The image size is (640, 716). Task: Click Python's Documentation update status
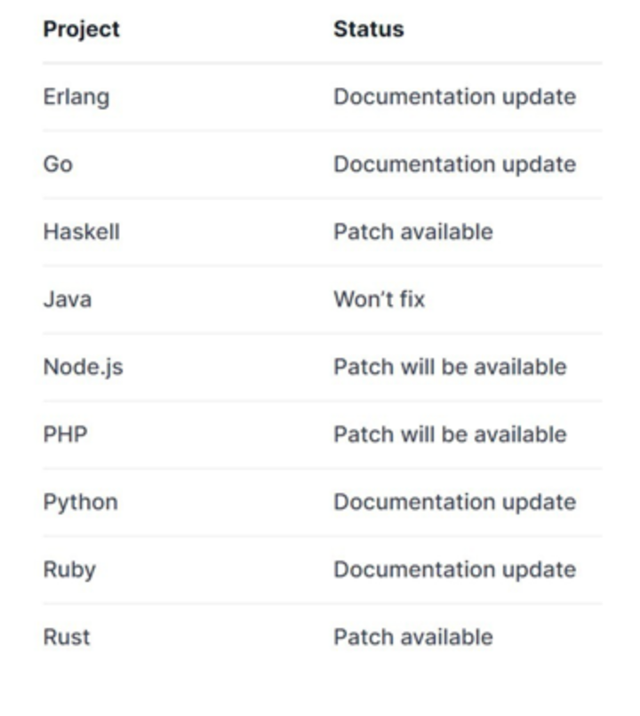click(x=454, y=503)
